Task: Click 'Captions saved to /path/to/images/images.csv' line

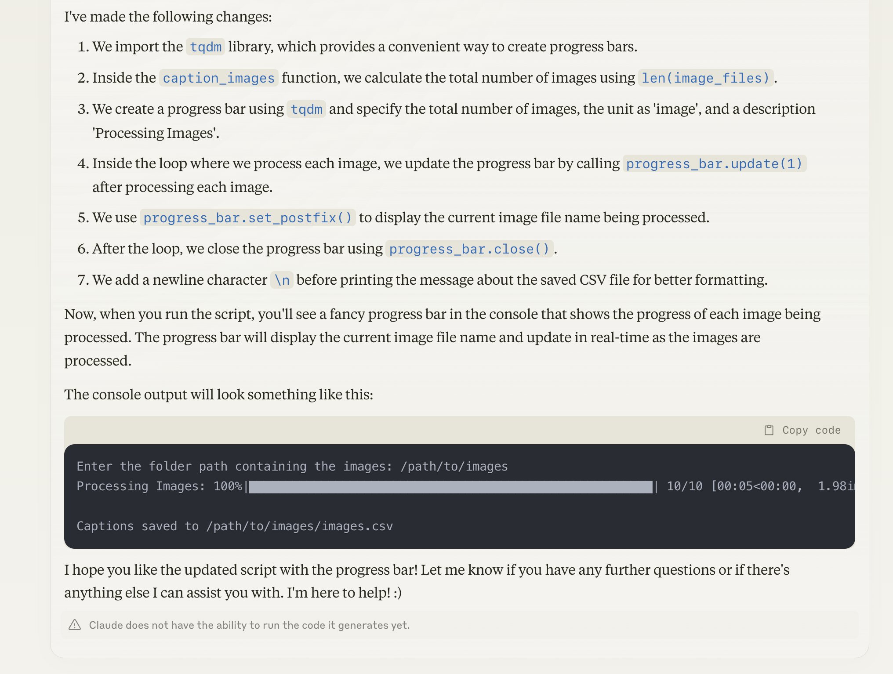Action: click(235, 526)
